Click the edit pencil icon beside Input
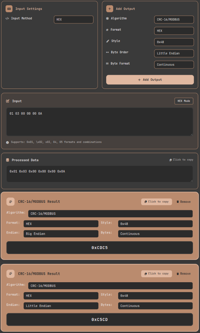 8,101
